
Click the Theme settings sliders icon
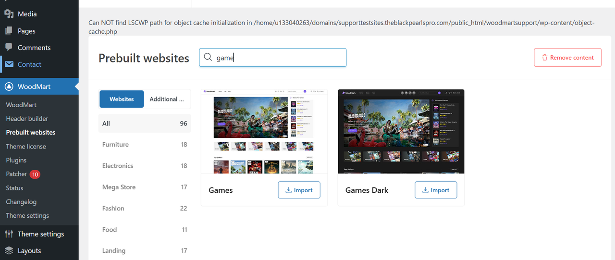point(9,234)
